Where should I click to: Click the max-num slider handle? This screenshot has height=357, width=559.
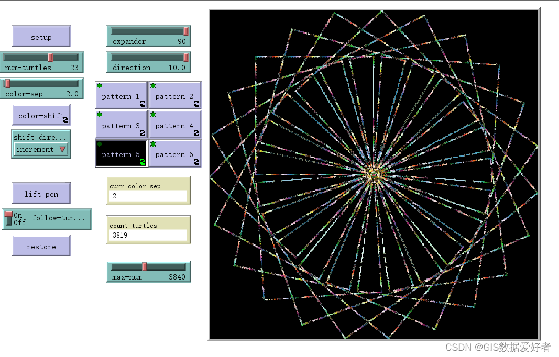[x=145, y=267]
